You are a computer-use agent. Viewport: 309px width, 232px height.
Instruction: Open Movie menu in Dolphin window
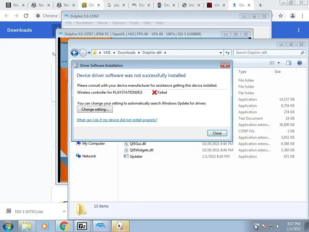pyautogui.click(x=103, y=23)
